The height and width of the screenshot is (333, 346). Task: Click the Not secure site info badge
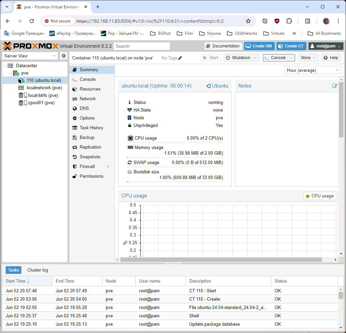coord(58,21)
